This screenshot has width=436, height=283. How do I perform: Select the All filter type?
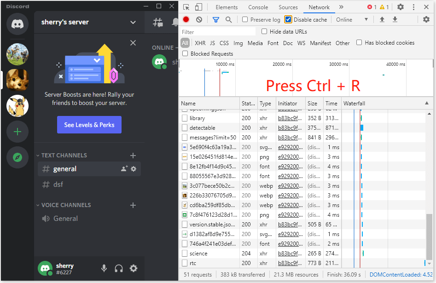[x=185, y=43]
